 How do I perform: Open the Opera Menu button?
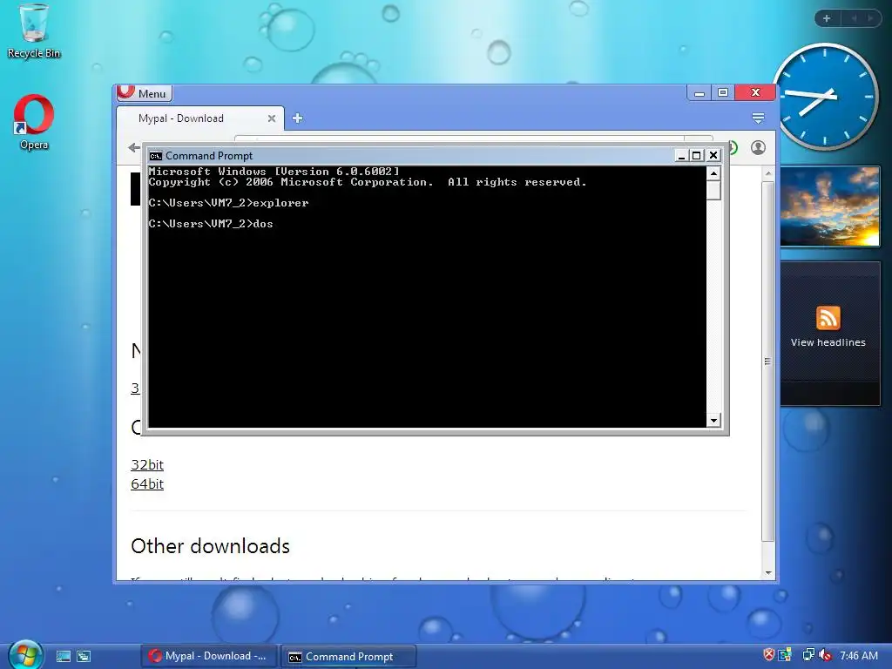(144, 93)
